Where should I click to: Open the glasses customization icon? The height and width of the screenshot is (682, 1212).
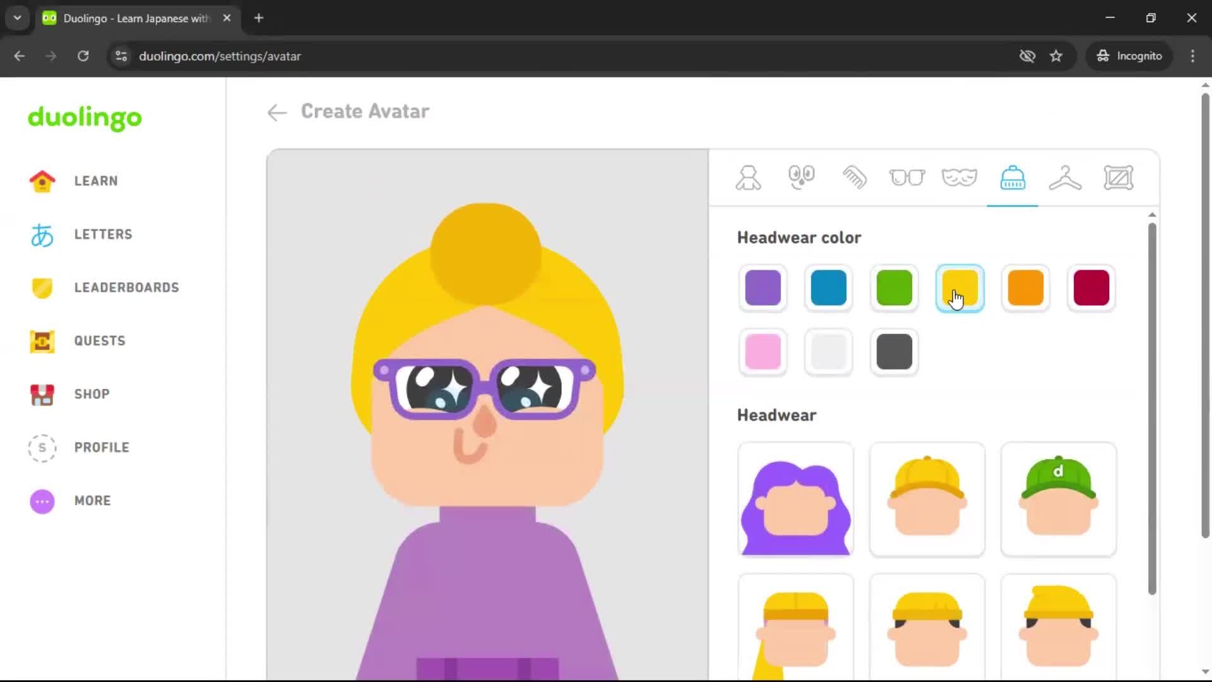pos(907,177)
